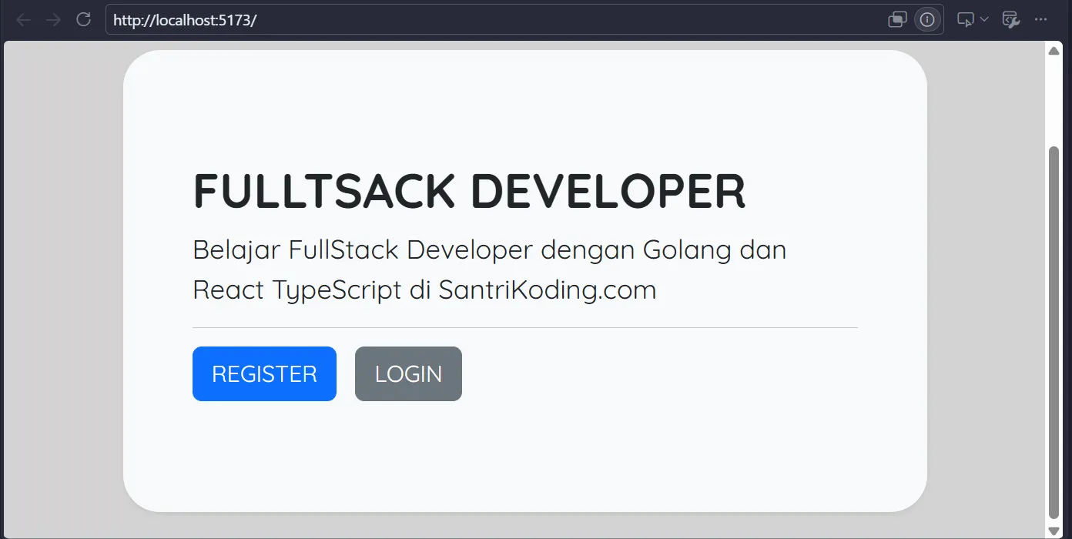1072x539 pixels.
Task: Click the text 'Belajar FullStack Developer dengan Golang dan'
Action: [x=489, y=250]
